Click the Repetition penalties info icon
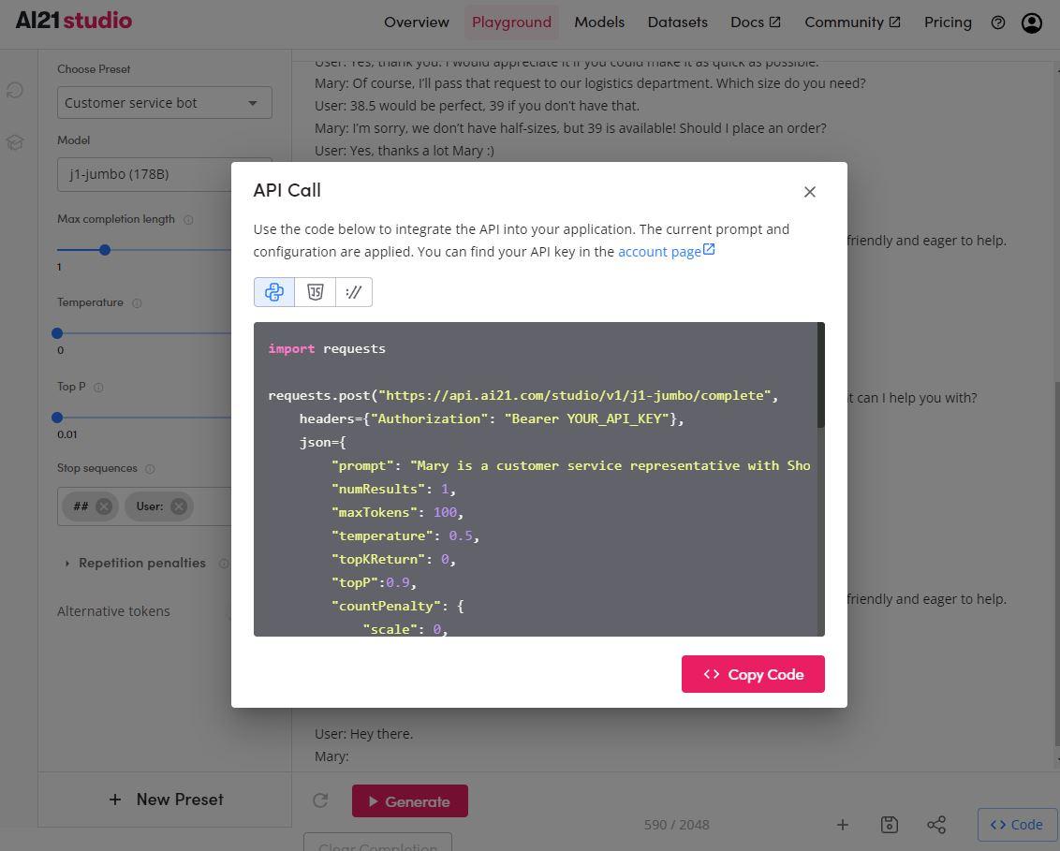This screenshot has height=851, width=1060. point(224,563)
